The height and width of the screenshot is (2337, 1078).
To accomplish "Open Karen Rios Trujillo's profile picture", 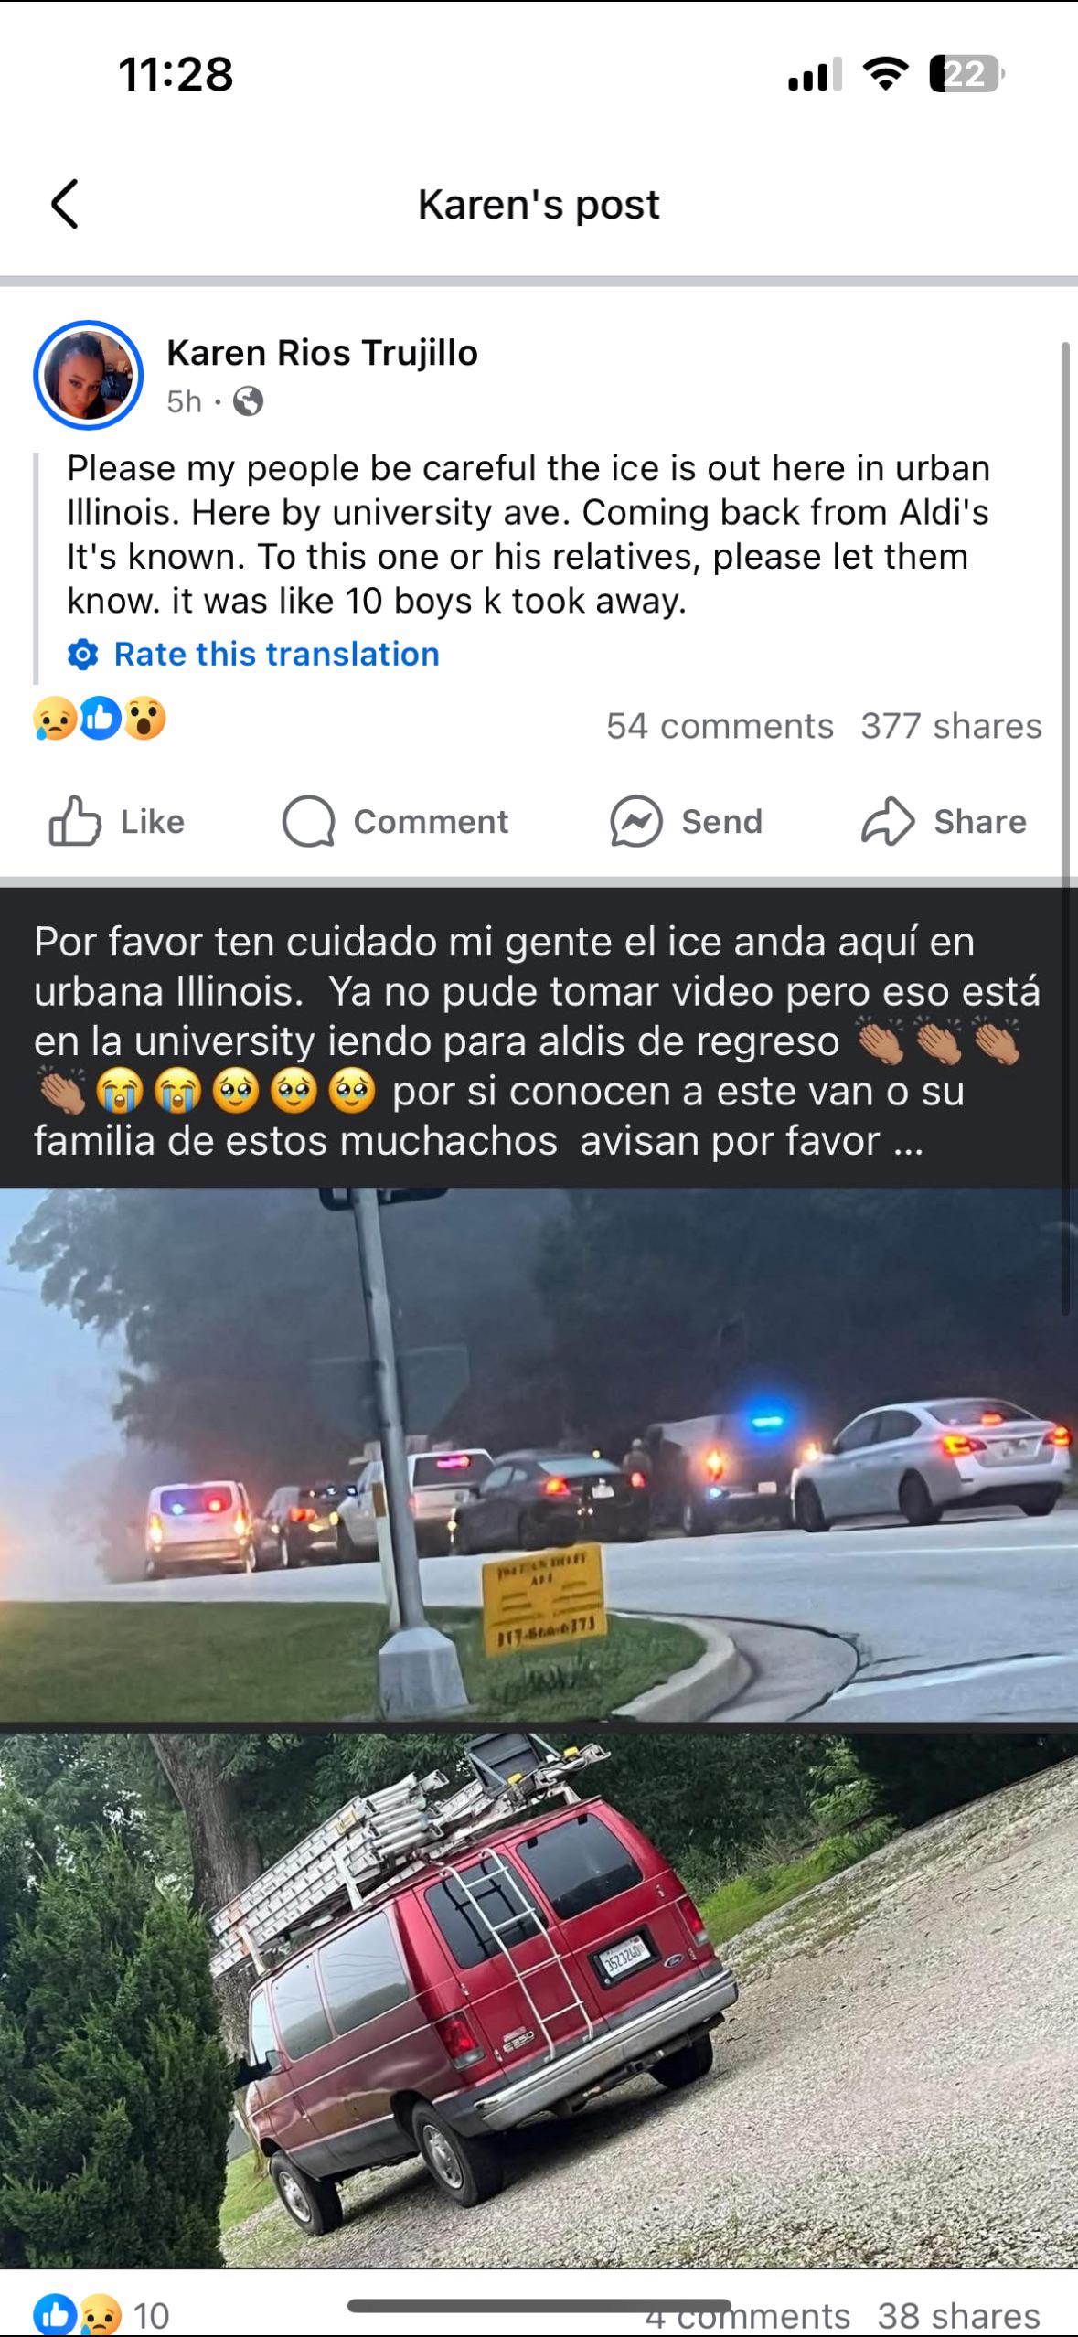I will click(x=89, y=375).
